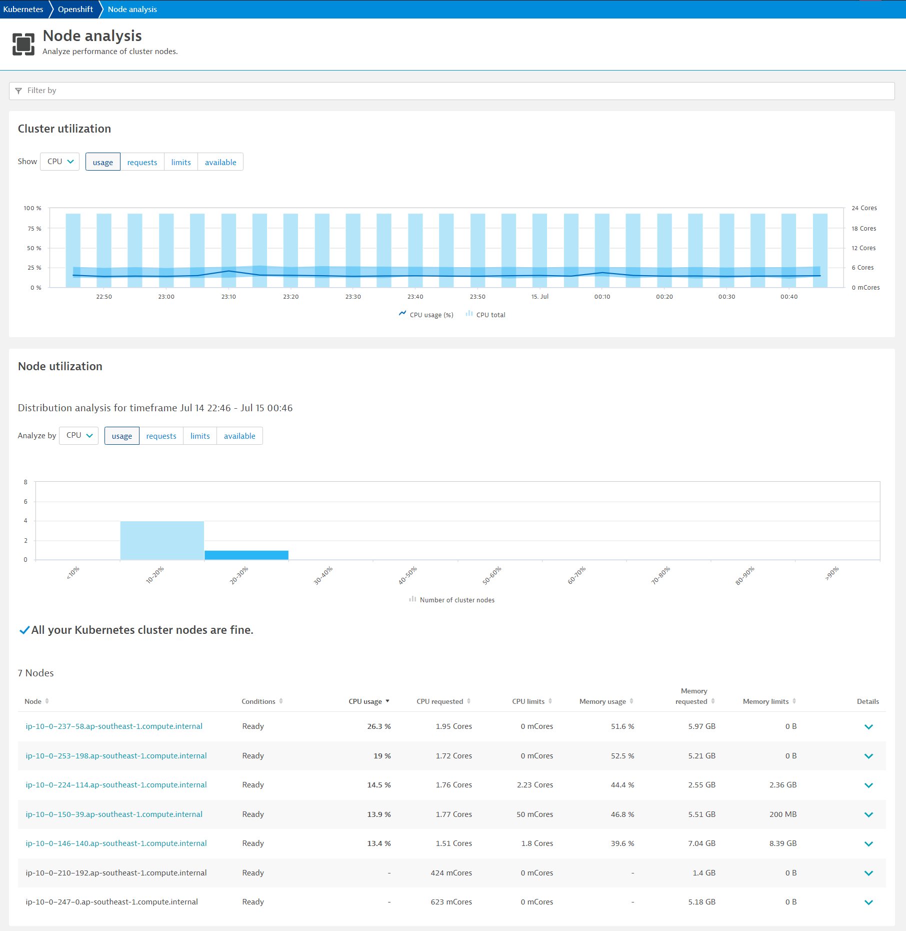Expand details for ip-10-0-146-140 node
The height and width of the screenshot is (931, 906).
(x=868, y=844)
